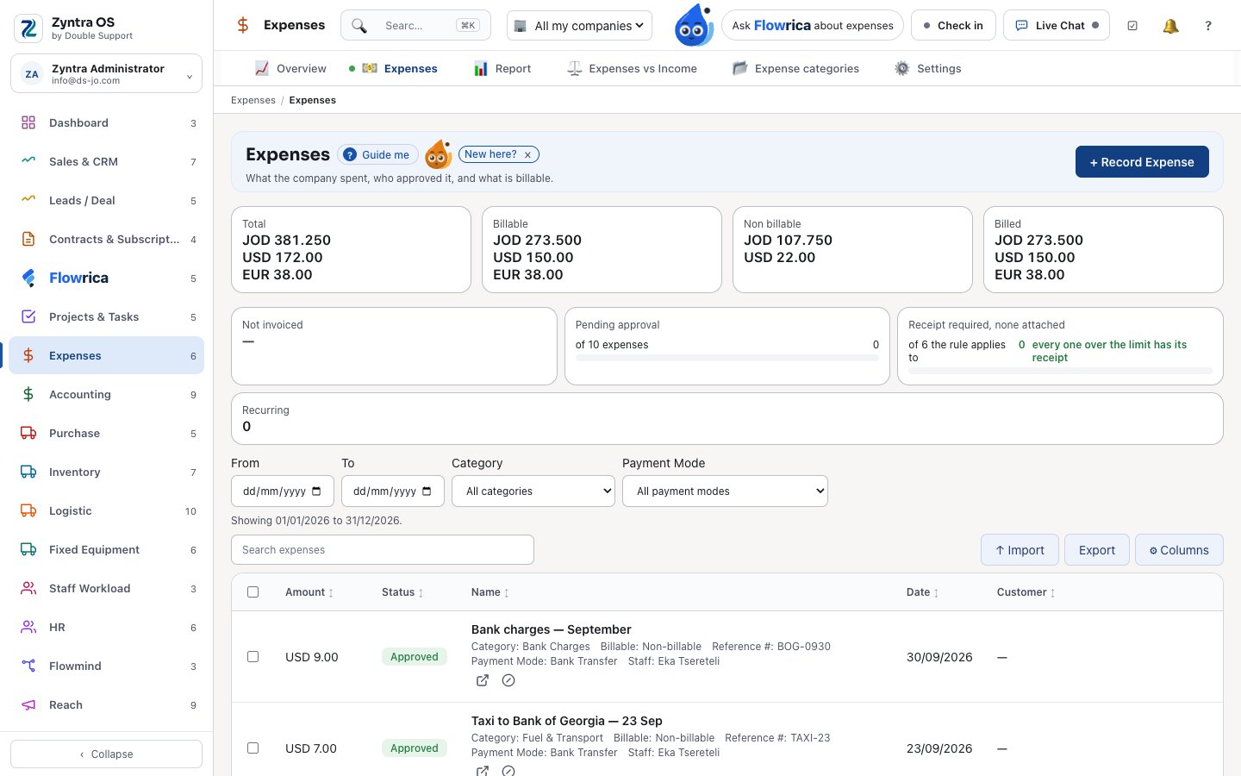Click the To date input field

pyautogui.click(x=393, y=491)
